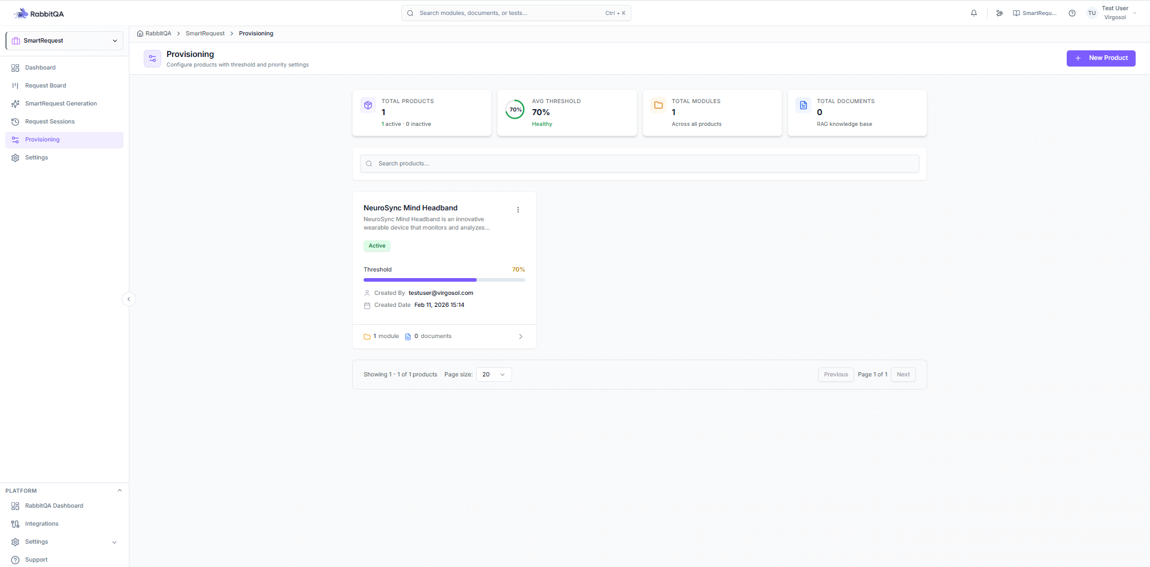Expand platform Settings submenu chevron
1150x567 pixels.
[x=114, y=542]
